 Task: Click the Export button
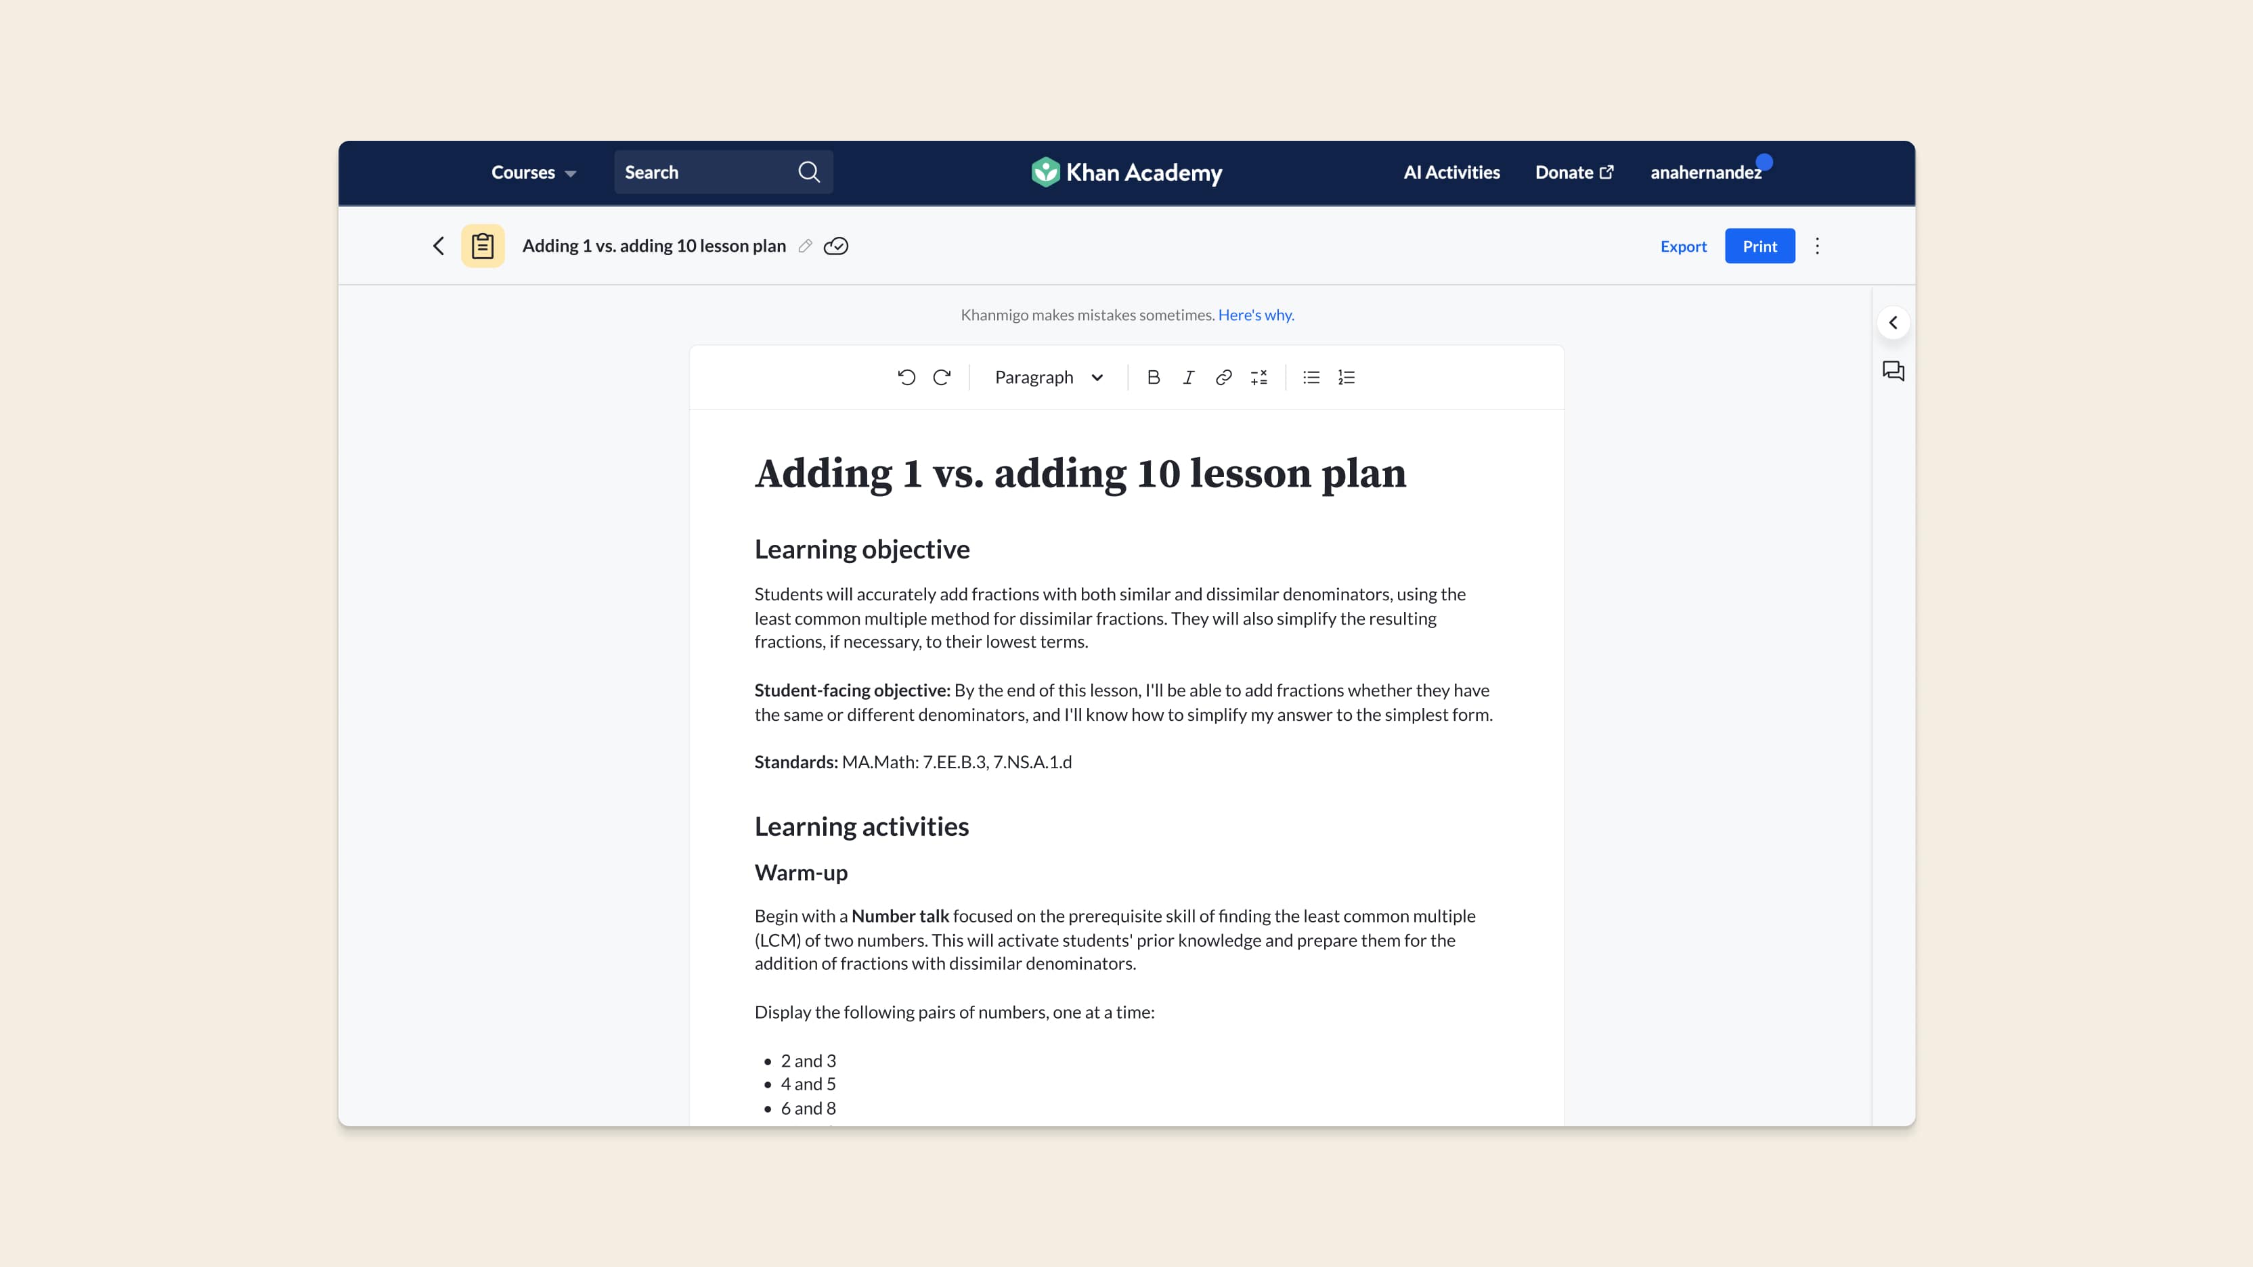pos(1684,244)
